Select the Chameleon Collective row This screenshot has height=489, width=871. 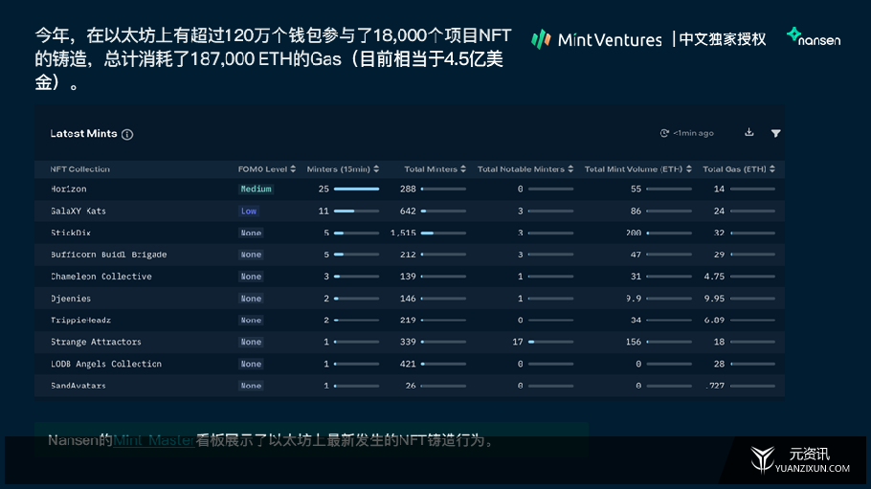pos(410,277)
